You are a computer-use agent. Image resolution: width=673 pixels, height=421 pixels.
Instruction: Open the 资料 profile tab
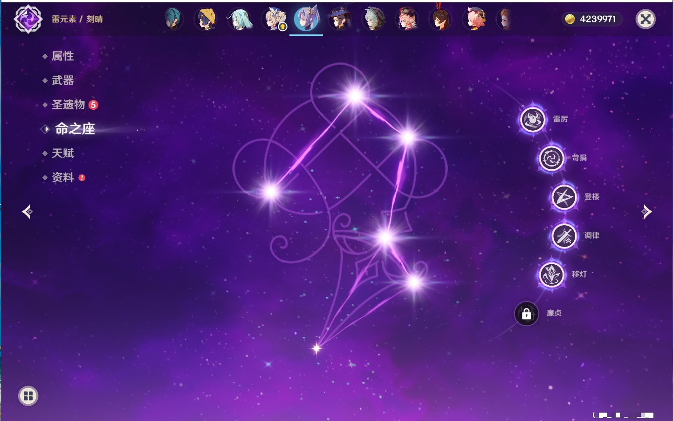pos(62,177)
